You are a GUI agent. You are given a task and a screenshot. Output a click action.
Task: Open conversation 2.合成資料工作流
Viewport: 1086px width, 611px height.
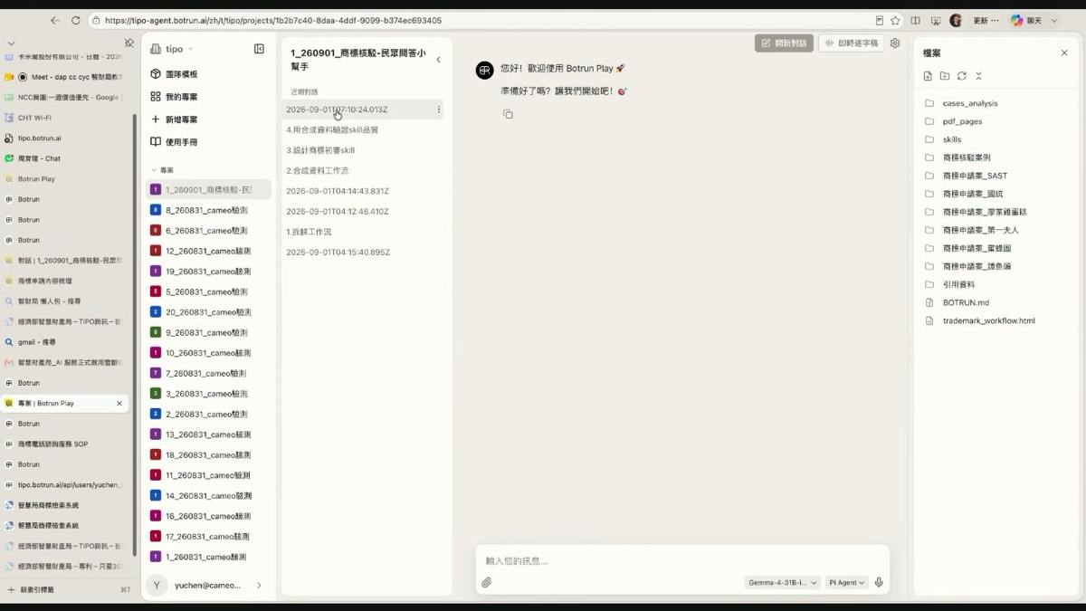(317, 171)
